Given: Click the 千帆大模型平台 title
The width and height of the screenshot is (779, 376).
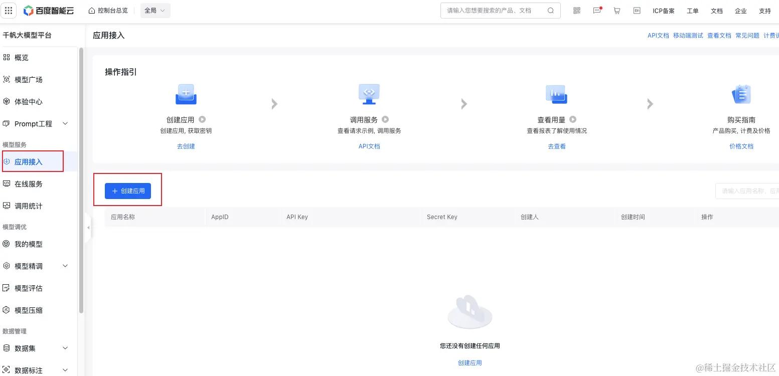Looking at the screenshot, I should tap(27, 36).
